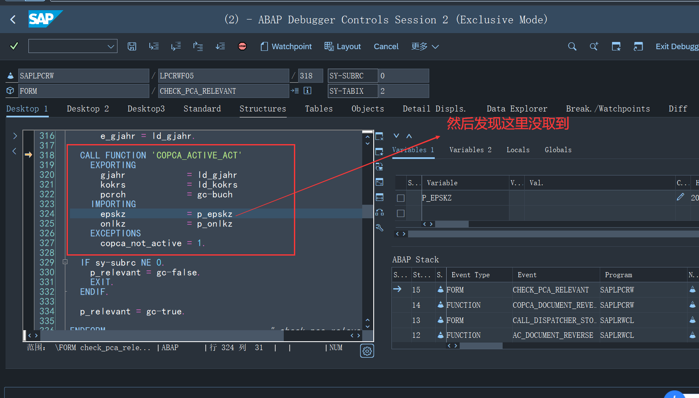Click the services headset icon

point(379,212)
